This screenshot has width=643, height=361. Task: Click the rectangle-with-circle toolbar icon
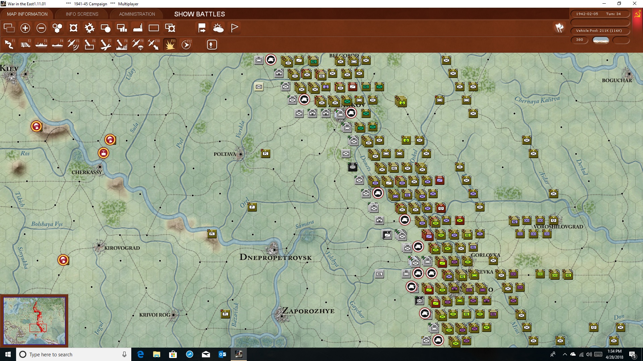[105, 28]
